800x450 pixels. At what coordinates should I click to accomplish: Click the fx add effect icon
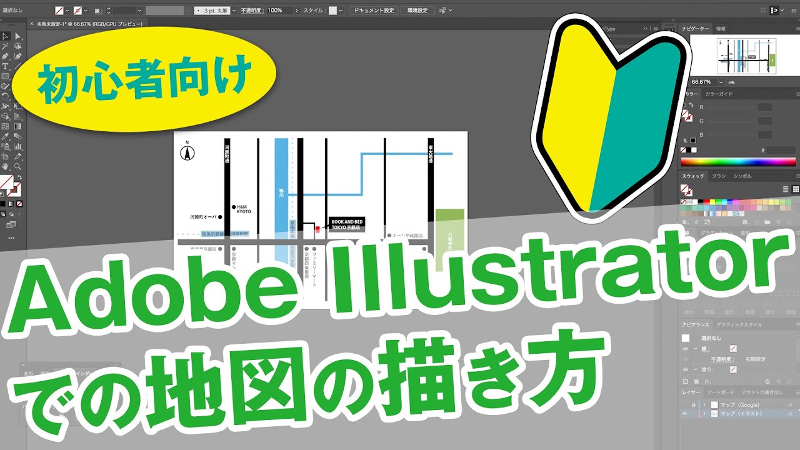pyautogui.click(x=707, y=381)
